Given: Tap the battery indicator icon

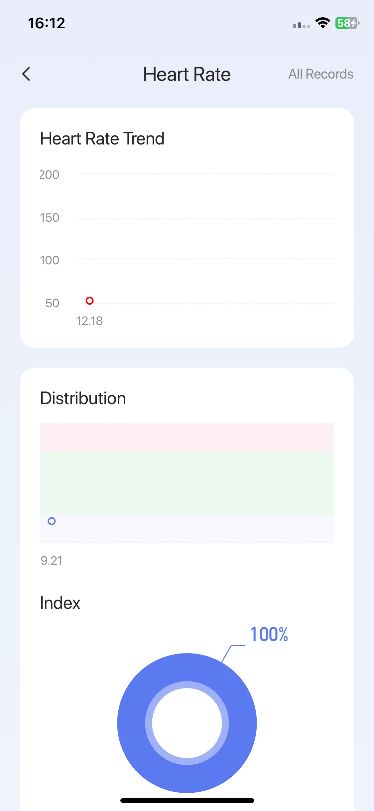Looking at the screenshot, I should tap(347, 23).
